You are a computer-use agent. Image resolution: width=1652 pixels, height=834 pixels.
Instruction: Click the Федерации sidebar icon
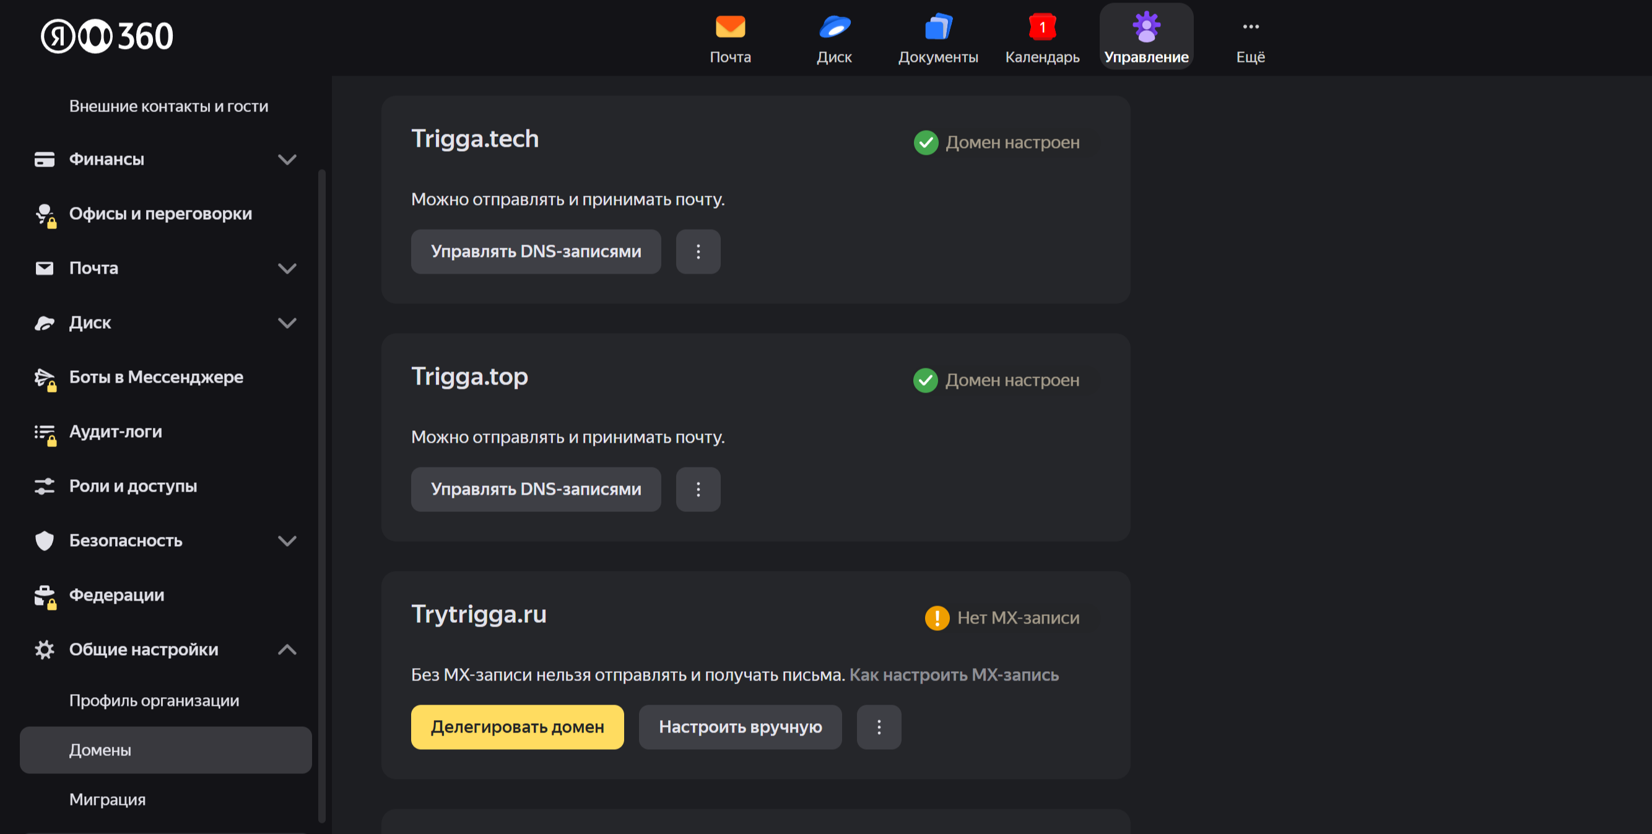45,596
